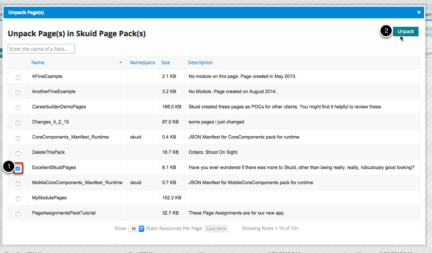Tick the PageAssignmentsPackTutorial checkbox

pyautogui.click(x=18, y=214)
